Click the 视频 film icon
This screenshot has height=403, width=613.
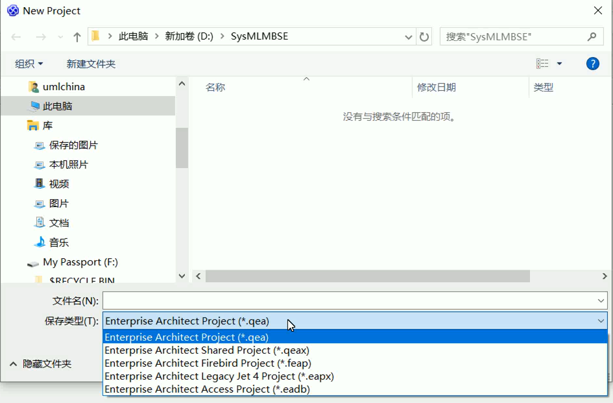click(40, 184)
